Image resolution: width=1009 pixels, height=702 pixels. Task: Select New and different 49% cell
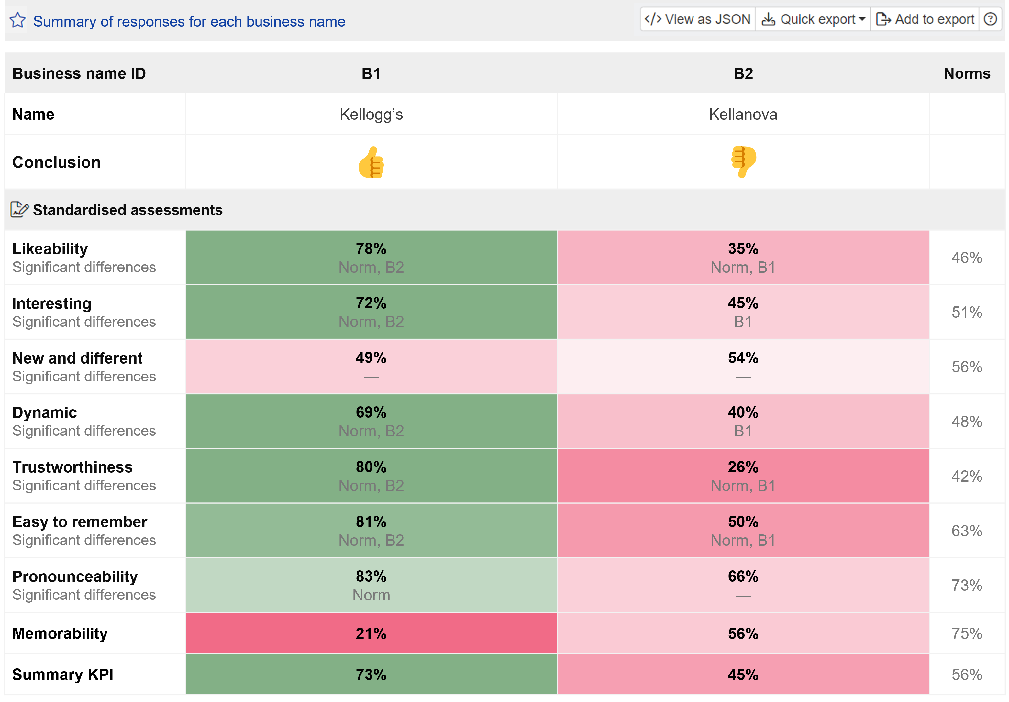371,367
